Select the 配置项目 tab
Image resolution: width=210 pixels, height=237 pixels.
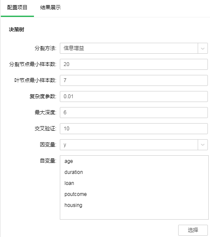(x=17, y=8)
